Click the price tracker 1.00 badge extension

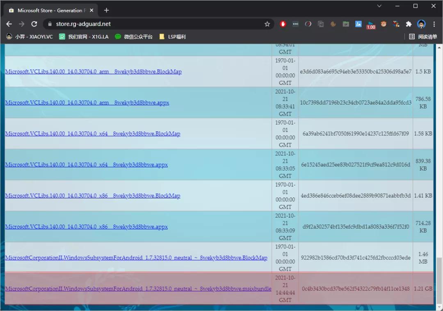(370, 24)
